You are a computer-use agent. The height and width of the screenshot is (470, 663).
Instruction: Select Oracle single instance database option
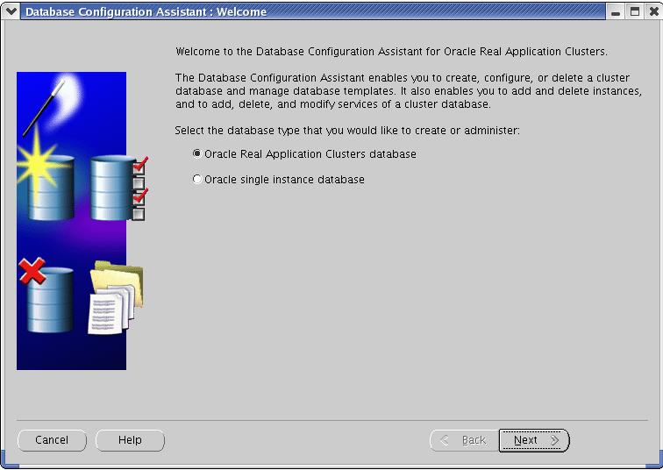click(196, 180)
